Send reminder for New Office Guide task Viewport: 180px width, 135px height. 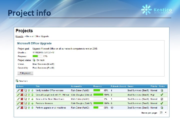click(25, 99)
